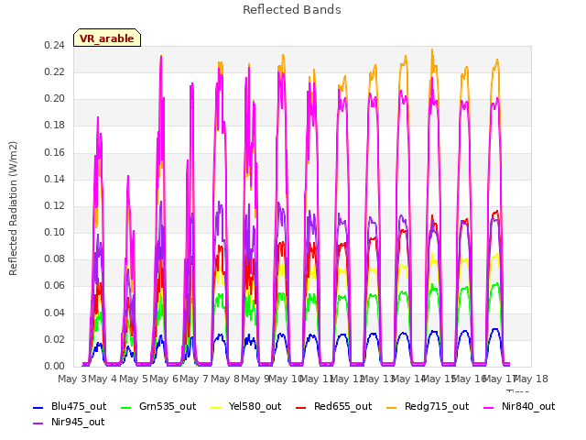The image size is (586, 440).
Task: Click the 0.02 y-axis tick label
Action: click(55, 340)
